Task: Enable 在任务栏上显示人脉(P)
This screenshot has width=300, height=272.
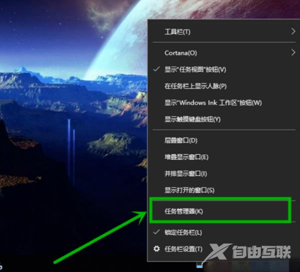Action: (221, 86)
